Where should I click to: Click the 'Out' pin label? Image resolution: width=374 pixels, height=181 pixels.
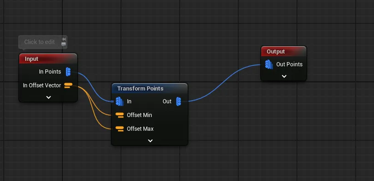[x=167, y=101]
